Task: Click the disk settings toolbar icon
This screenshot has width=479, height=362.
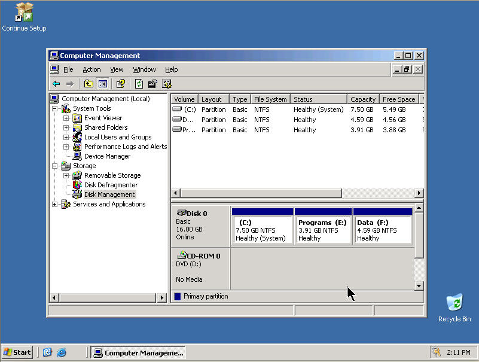Action: click(167, 84)
